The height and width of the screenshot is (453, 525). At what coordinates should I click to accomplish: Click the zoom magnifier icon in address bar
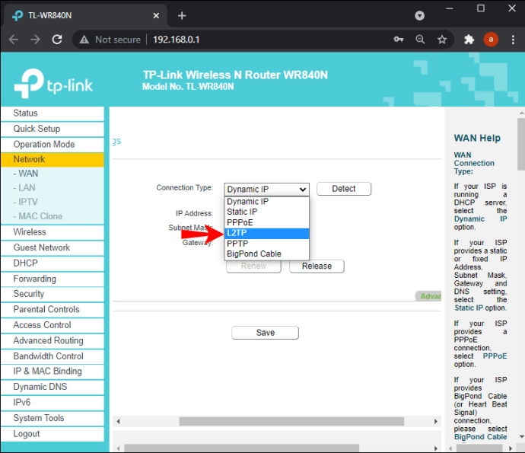tap(420, 40)
